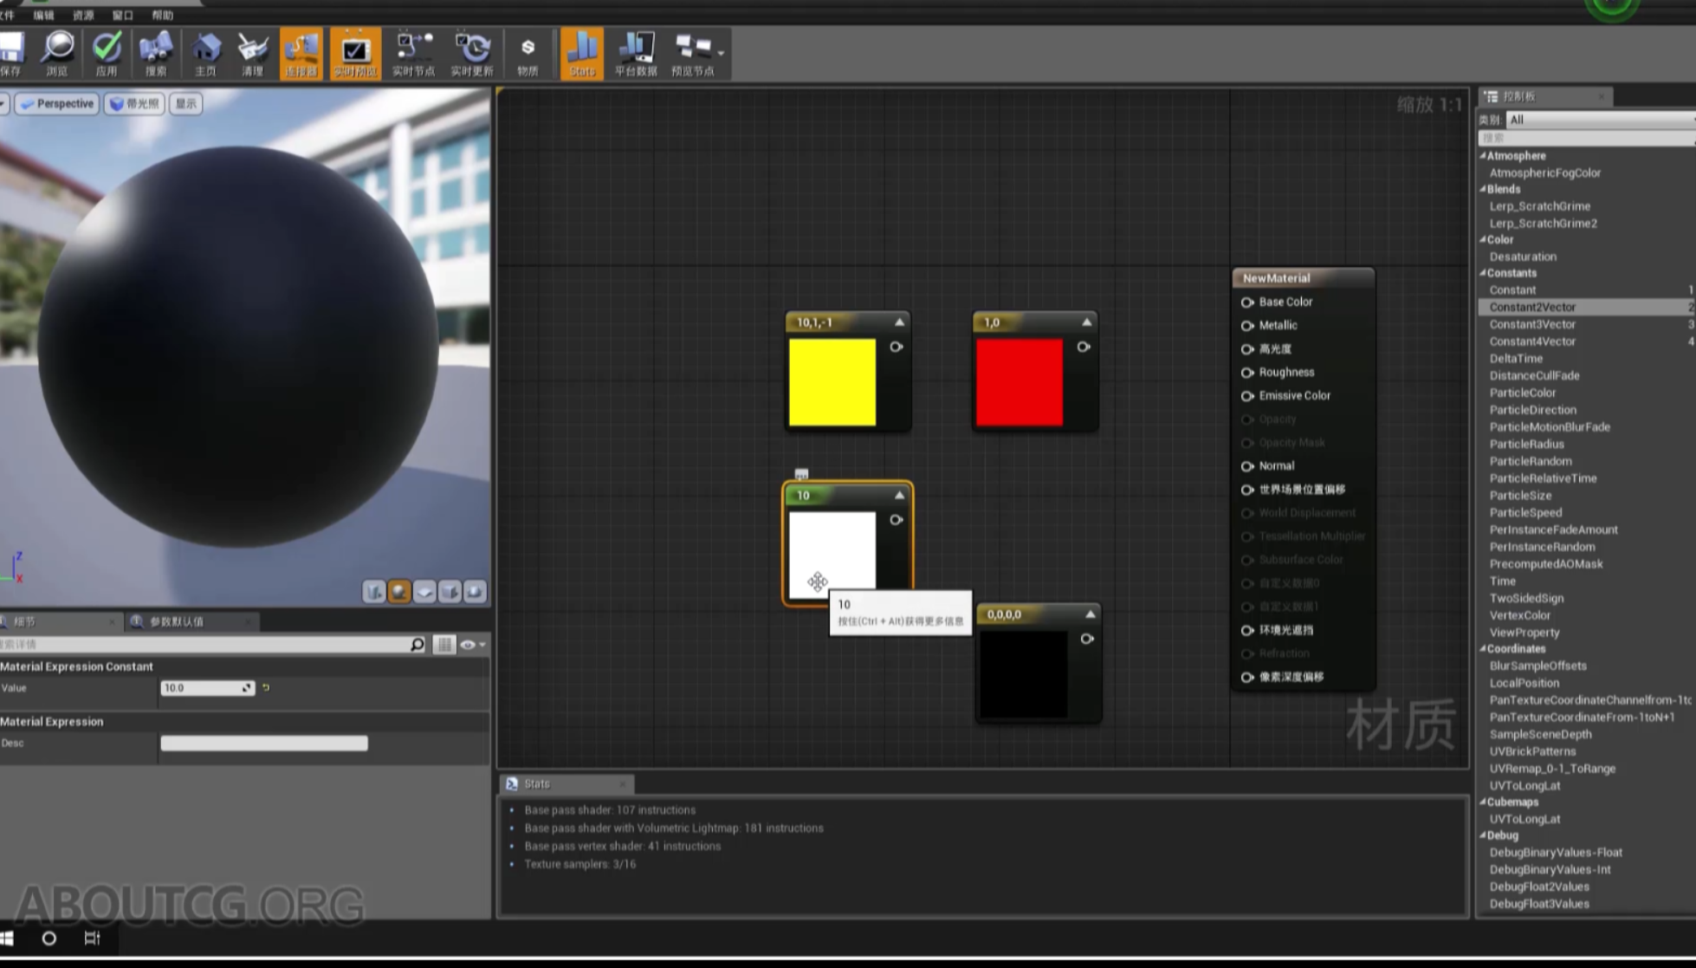Switch to the Parameter Defaults (参数默认值) tab
This screenshot has width=1696, height=968.
point(177,621)
